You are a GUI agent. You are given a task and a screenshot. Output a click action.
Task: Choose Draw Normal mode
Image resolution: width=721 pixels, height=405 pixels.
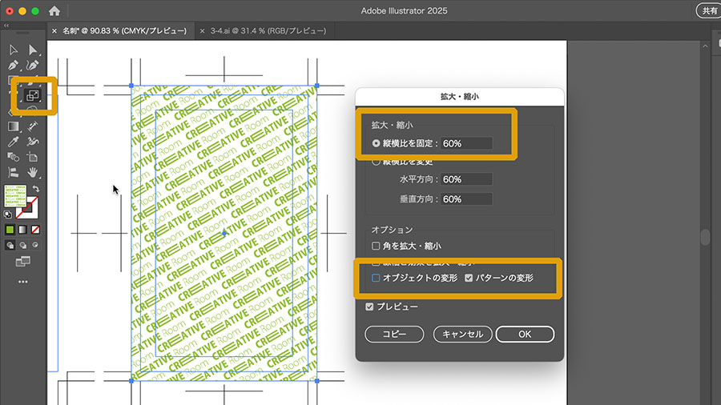tap(10, 245)
